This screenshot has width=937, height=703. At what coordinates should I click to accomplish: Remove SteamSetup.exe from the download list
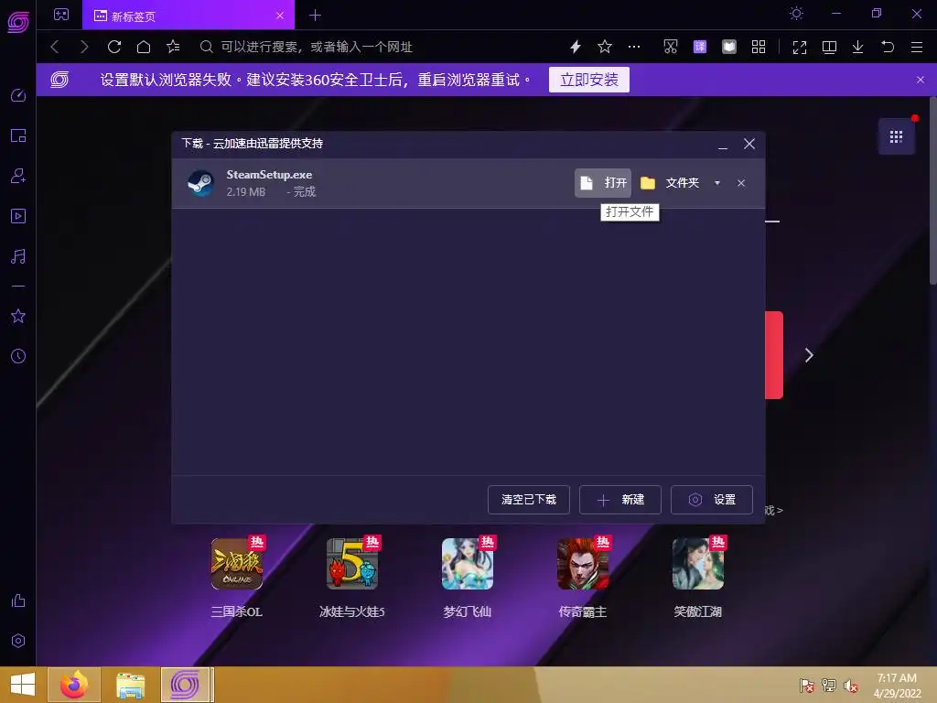(x=741, y=183)
